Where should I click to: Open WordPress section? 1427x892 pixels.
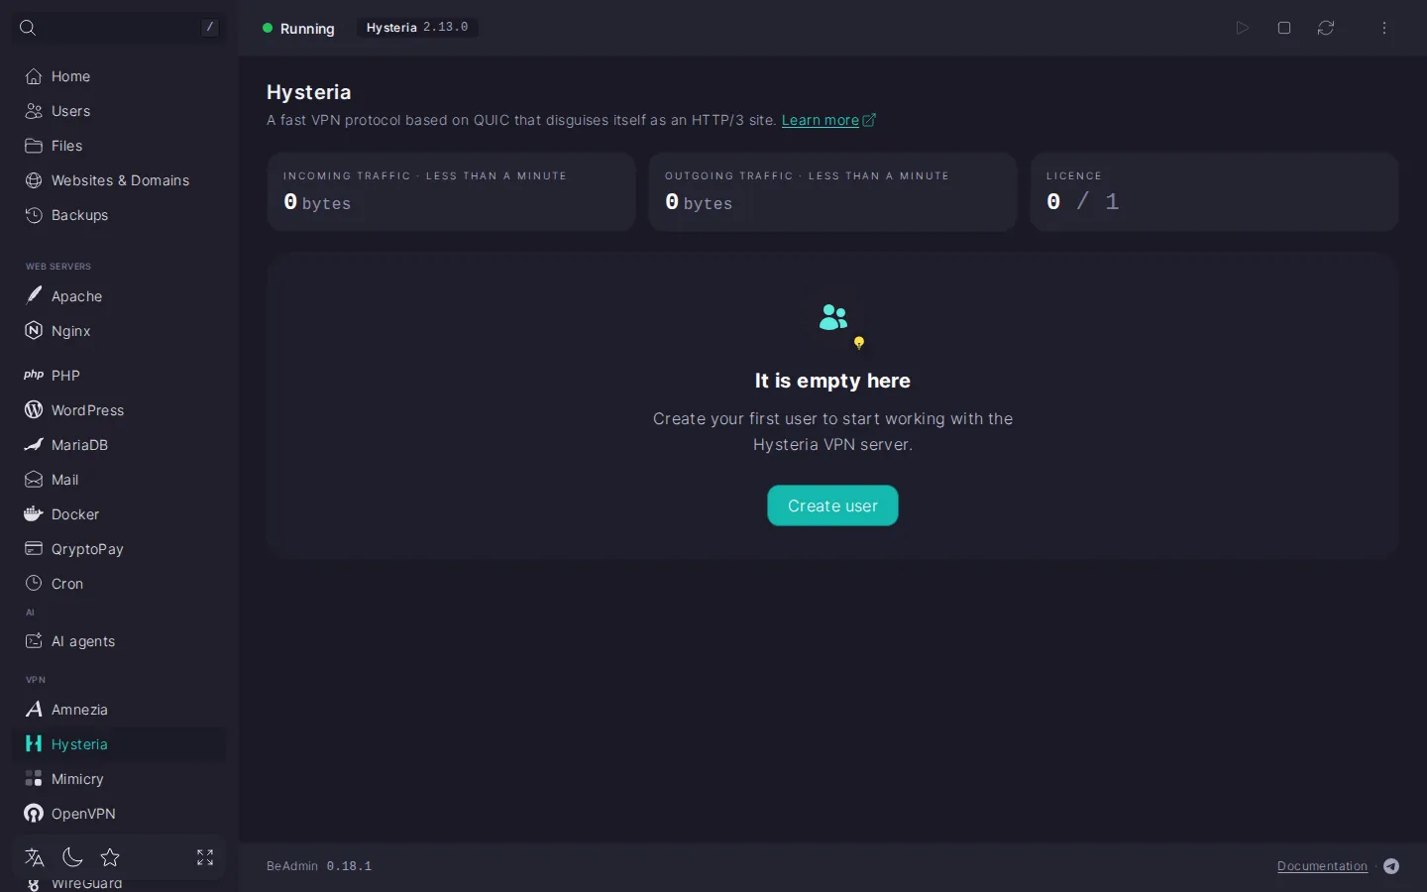[x=118, y=410]
